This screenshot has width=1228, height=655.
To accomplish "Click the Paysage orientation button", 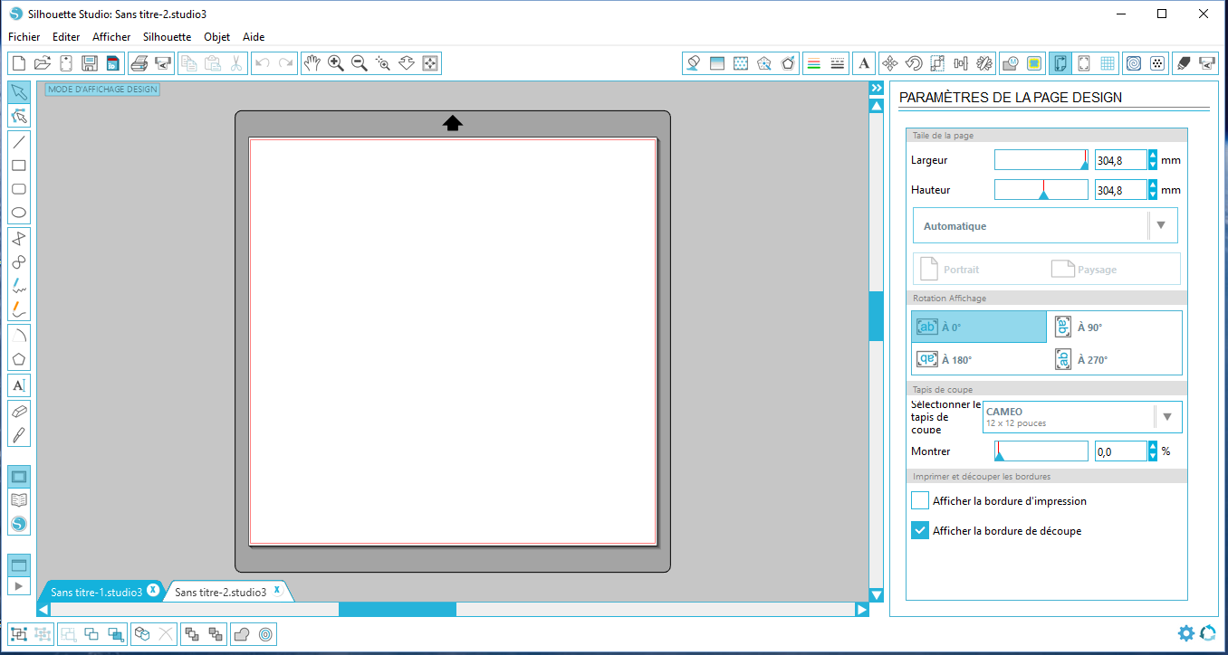I will [1084, 270].
